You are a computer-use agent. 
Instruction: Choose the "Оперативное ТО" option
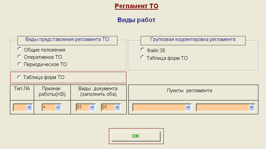pyautogui.click(x=20, y=57)
